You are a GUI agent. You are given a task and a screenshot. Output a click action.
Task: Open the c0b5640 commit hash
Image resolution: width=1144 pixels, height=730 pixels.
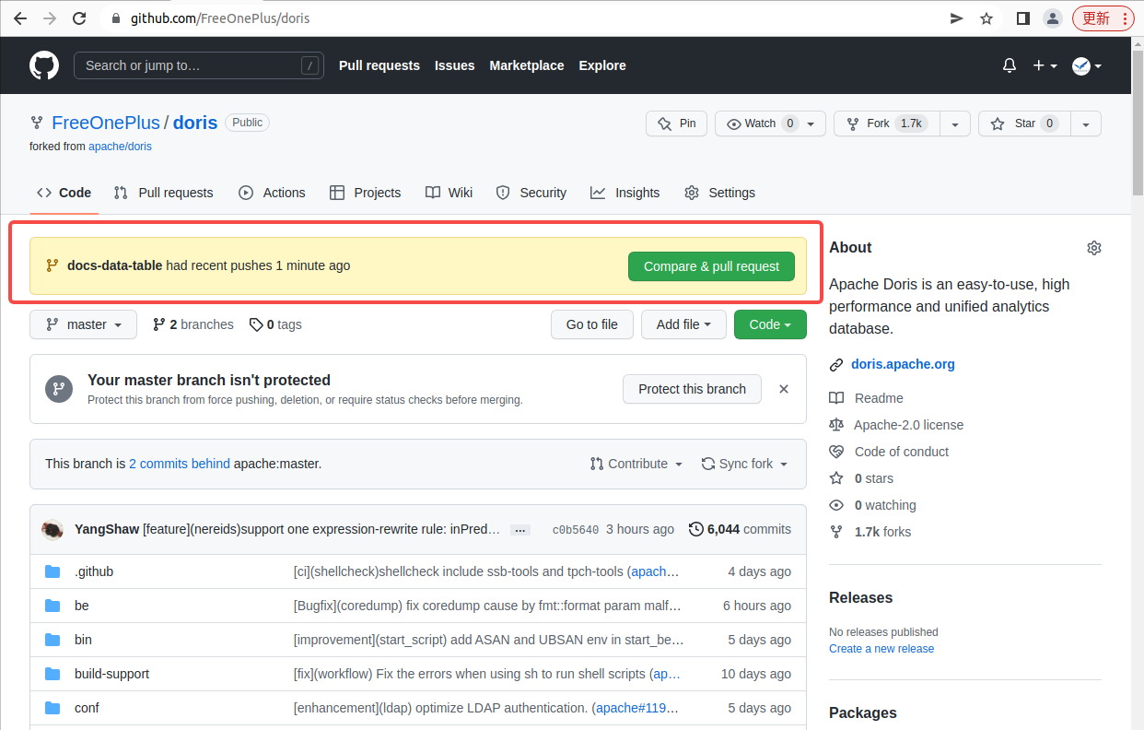(x=576, y=530)
